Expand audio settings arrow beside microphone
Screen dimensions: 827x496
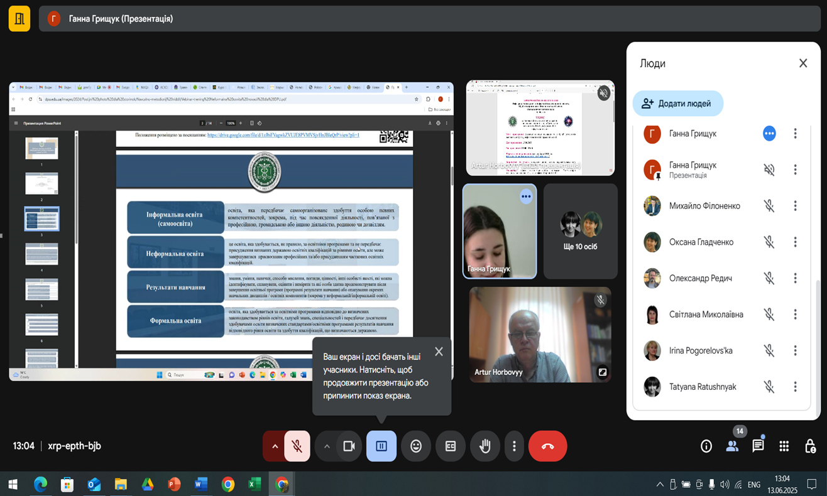pyautogui.click(x=275, y=446)
